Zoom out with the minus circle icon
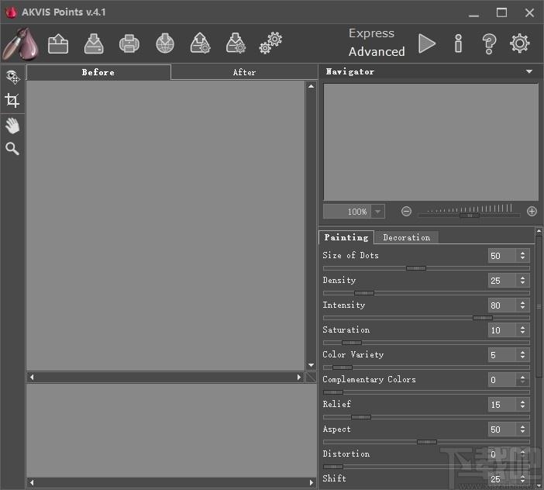 click(406, 212)
